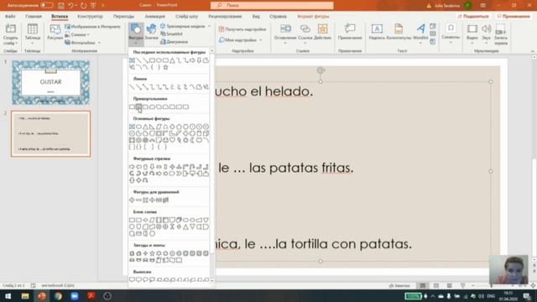Switch to the Главная (Home) tab
This screenshot has height=302, width=537.
(34, 17)
